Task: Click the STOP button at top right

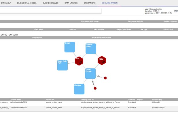Action: pos(176,11)
